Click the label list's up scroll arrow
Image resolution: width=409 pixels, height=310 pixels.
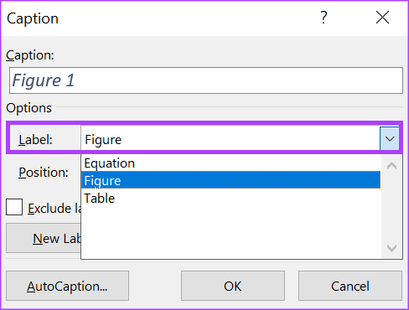point(391,166)
